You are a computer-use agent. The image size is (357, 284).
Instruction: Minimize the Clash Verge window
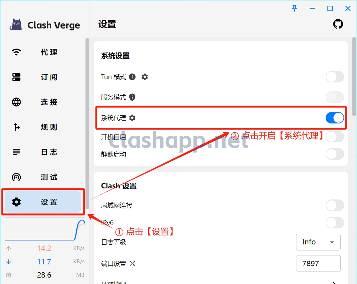[312, 9]
